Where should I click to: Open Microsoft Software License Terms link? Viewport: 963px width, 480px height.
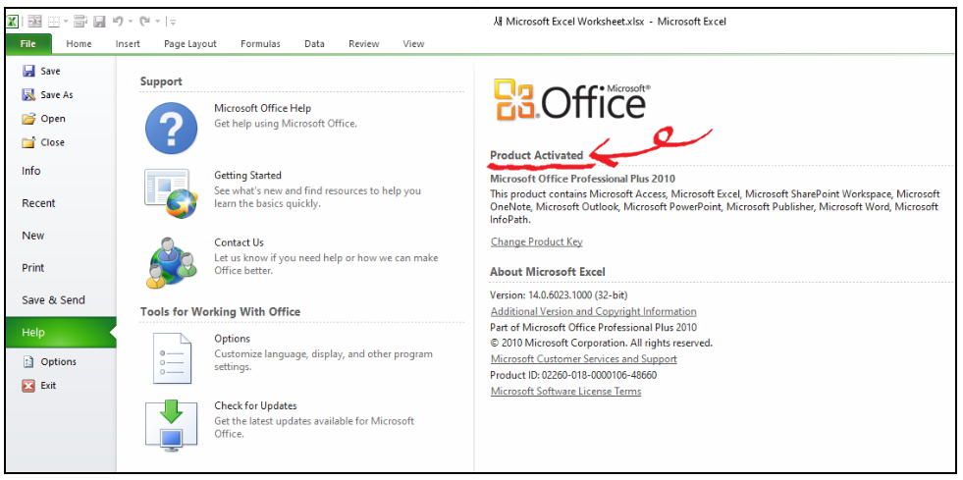[x=565, y=391]
